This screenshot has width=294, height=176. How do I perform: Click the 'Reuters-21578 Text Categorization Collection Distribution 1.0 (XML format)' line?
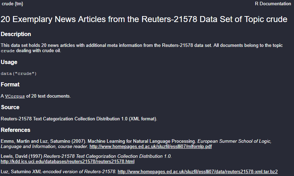[x=79, y=119]
